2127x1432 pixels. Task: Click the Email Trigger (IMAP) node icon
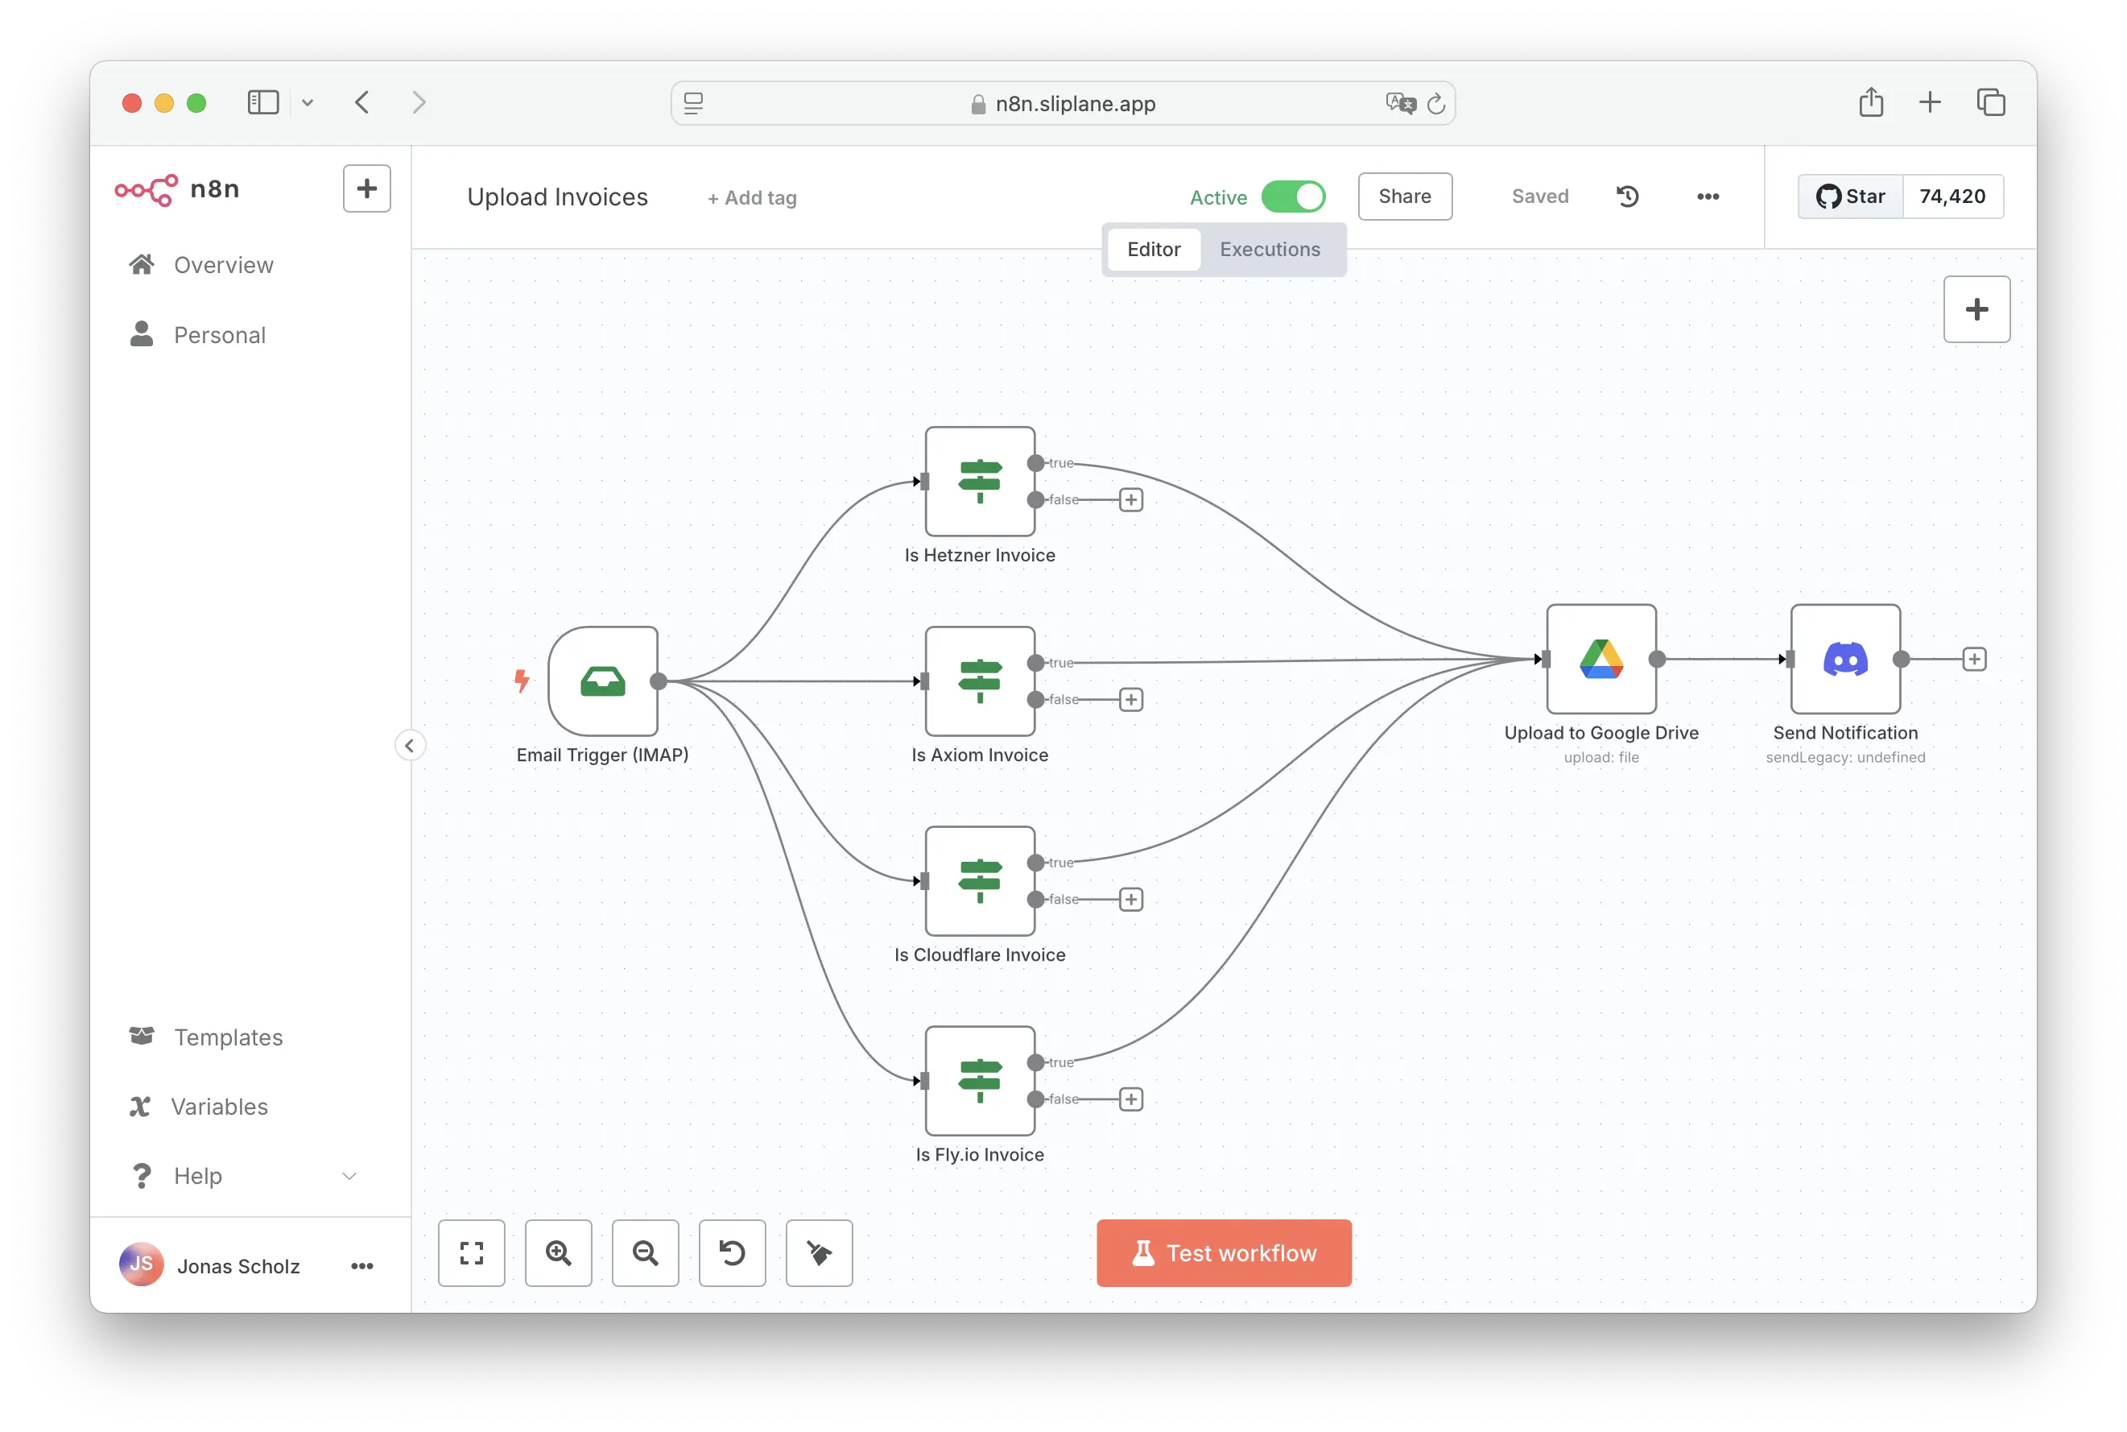click(x=602, y=681)
